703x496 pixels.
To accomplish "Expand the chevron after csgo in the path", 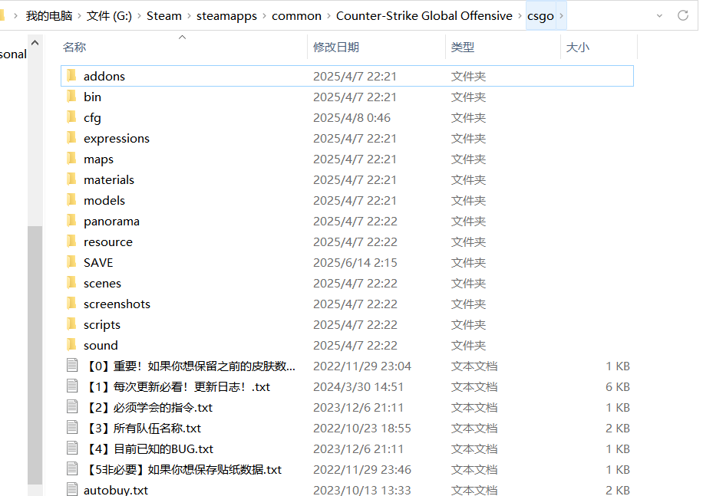I will click(561, 15).
